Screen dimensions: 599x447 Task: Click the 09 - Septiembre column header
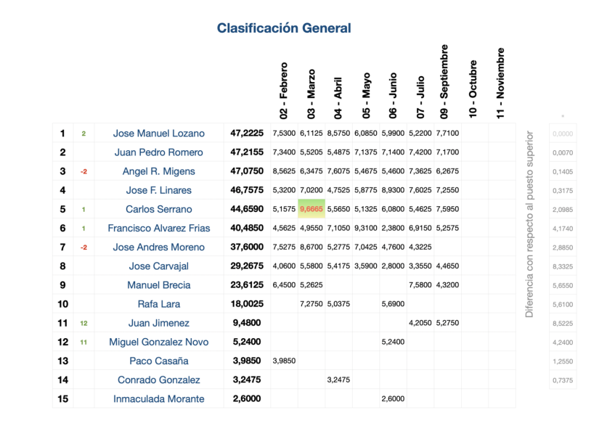coord(444,81)
